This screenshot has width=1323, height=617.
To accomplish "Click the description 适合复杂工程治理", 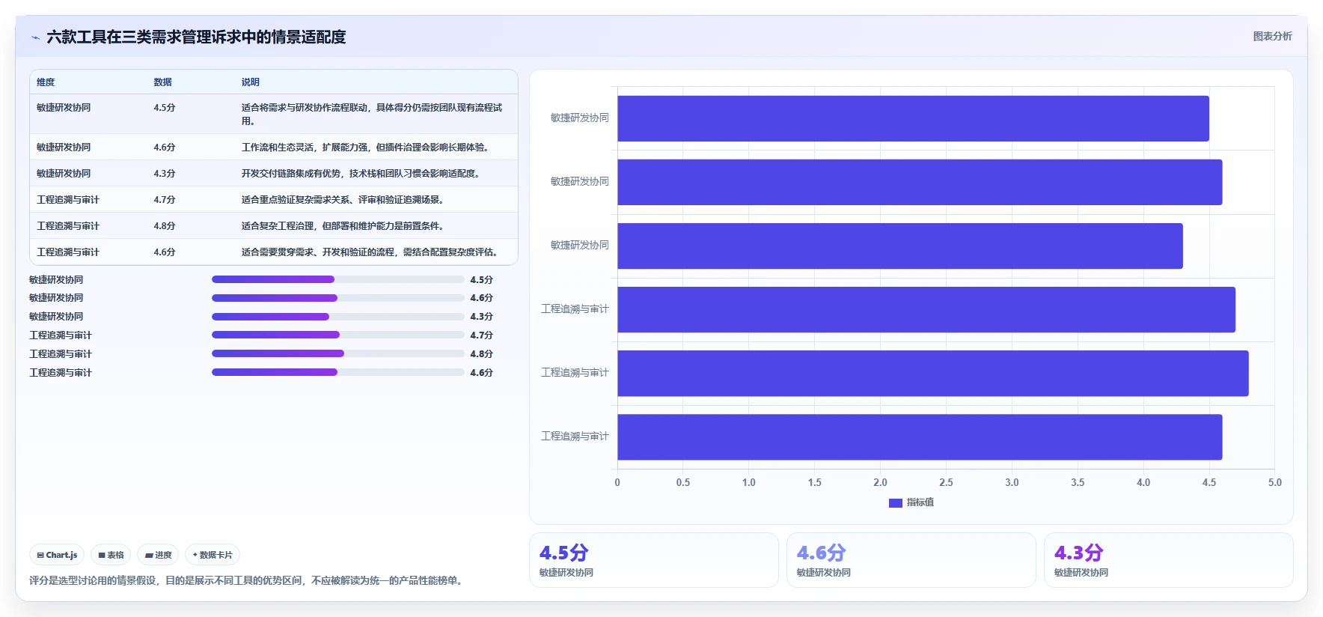I will [344, 226].
